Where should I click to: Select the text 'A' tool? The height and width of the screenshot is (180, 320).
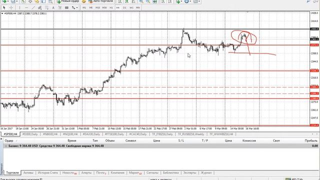(x=53, y=7)
